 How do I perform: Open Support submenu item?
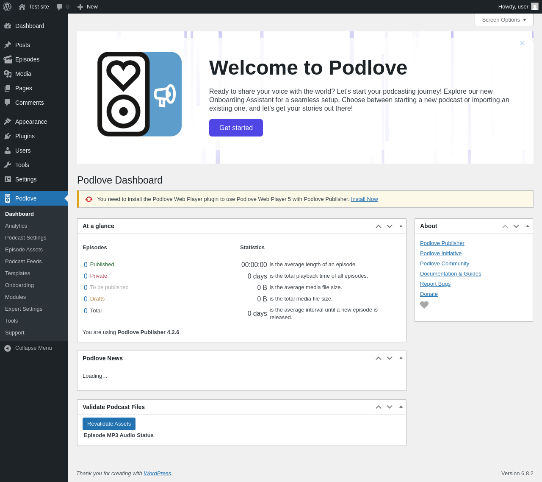tap(15, 333)
